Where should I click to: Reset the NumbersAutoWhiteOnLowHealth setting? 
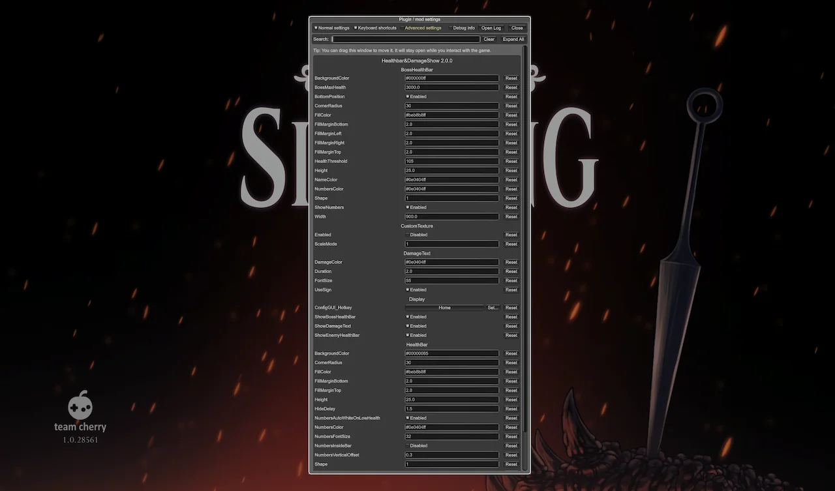[511, 418]
